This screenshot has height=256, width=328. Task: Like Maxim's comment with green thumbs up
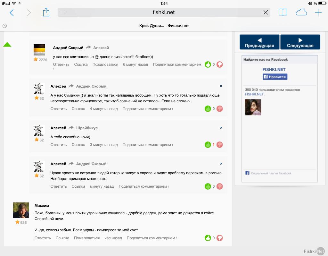[x=208, y=238]
